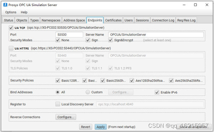Click Configure button for Bind Addresses
Screen dimensions: 214x132
pos(121,92)
